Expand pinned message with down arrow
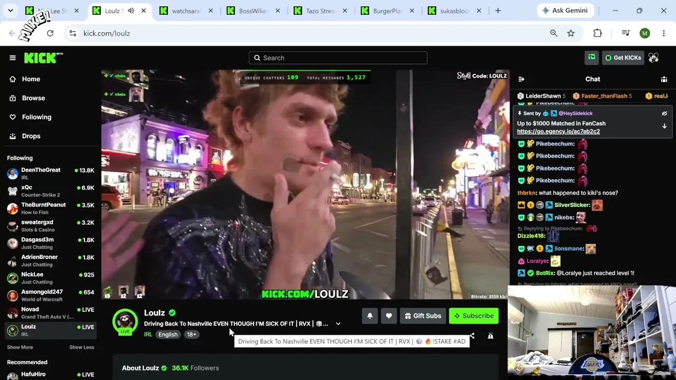 point(664,126)
